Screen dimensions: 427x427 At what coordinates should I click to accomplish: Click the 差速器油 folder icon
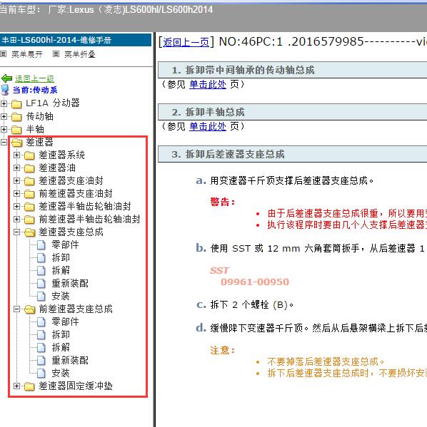click(29, 168)
